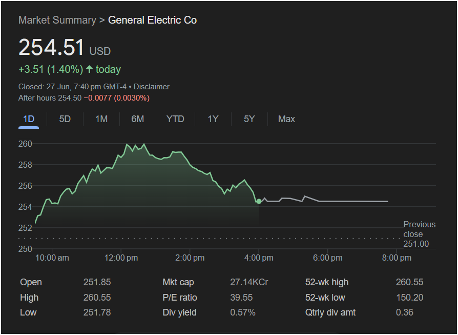458x335 pixels.
Task: Click the Previous close 251.00 label
Action: click(419, 234)
